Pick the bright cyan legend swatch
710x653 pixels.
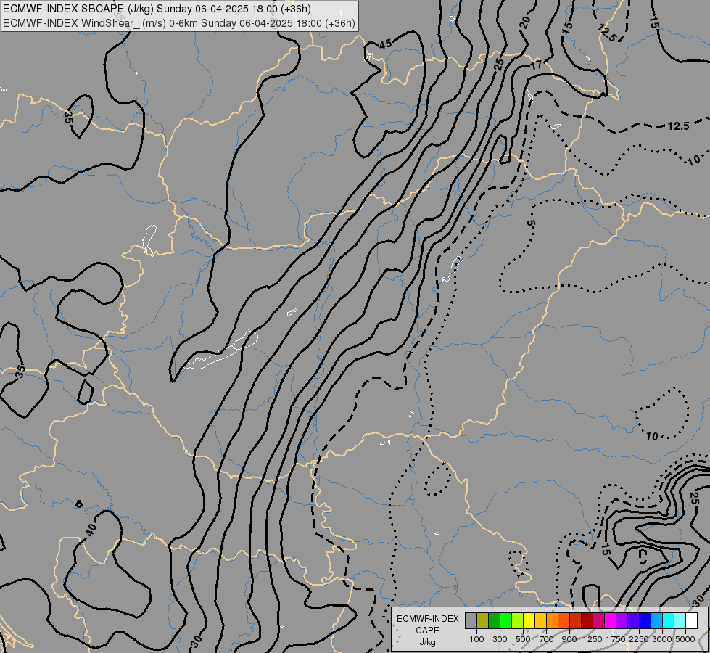click(x=669, y=620)
